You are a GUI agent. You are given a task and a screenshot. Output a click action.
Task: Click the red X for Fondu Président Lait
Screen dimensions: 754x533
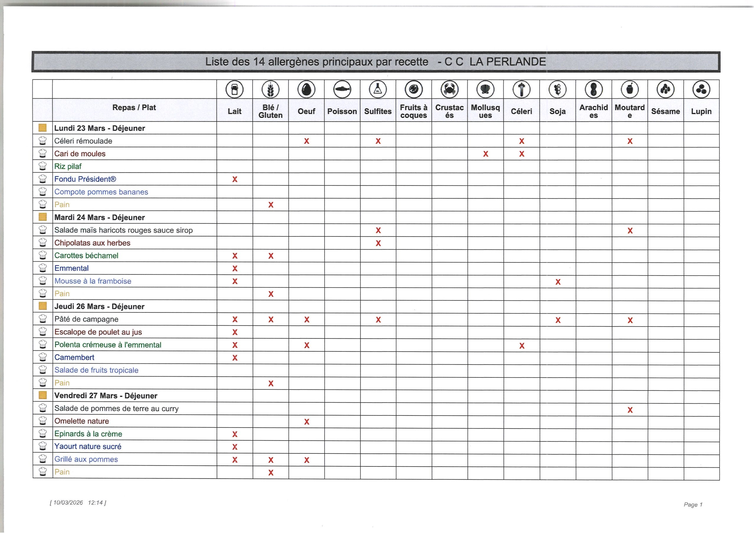pyautogui.click(x=234, y=179)
